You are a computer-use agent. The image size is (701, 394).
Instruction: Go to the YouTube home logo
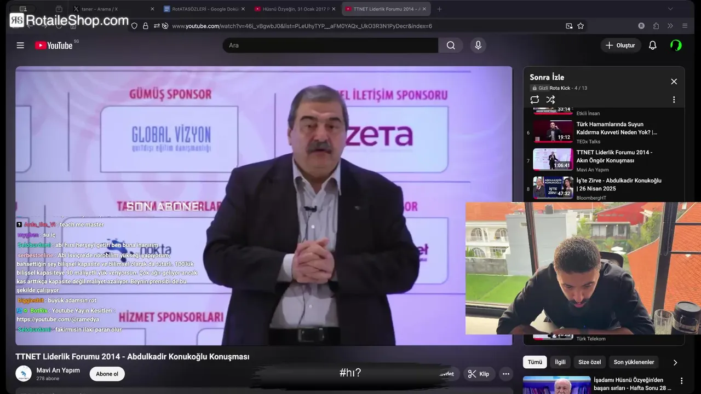[54, 45]
